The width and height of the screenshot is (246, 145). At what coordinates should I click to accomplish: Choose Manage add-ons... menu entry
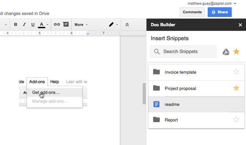click(55, 101)
